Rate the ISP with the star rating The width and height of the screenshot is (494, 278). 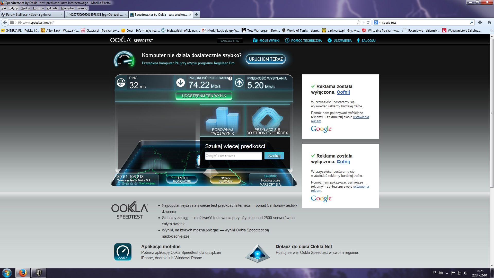tap(127, 184)
